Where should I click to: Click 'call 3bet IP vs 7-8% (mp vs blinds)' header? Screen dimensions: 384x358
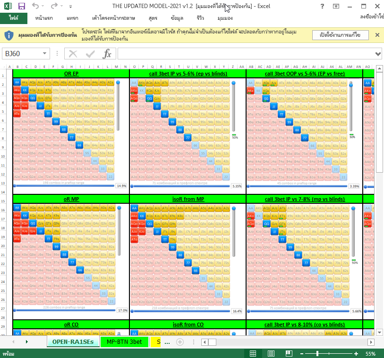pyautogui.click(x=305, y=199)
